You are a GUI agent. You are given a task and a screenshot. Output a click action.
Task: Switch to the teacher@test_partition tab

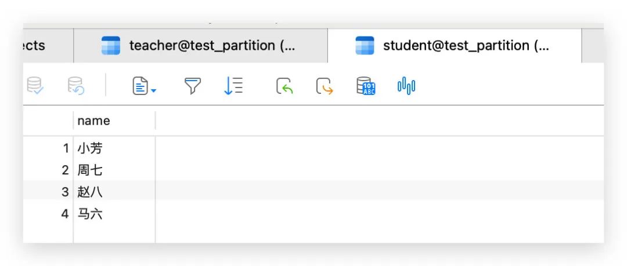coord(200,45)
